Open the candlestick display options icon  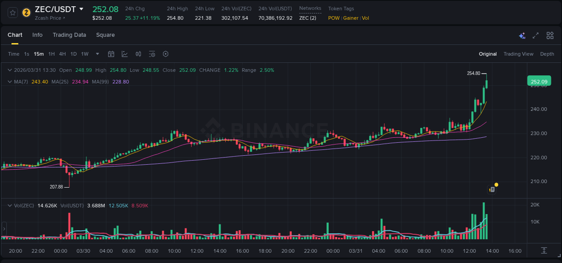click(138, 53)
